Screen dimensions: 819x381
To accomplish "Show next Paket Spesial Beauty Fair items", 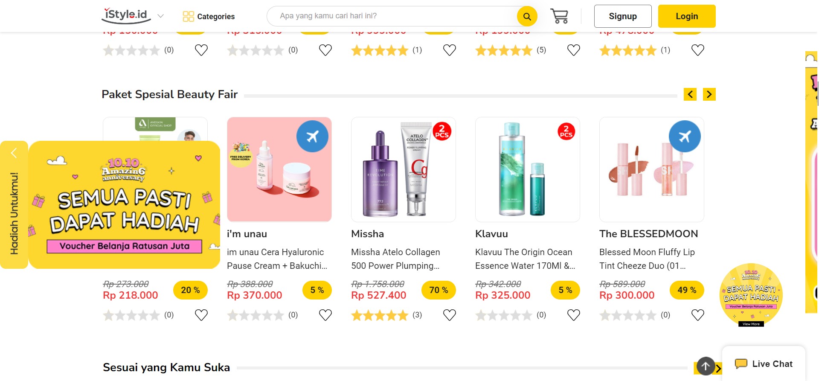I will click(x=709, y=94).
